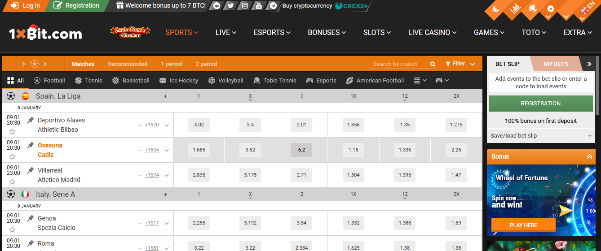The height and width of the screenshot is (251, 601).
Task: Collapse bet slip with double arrow
Action: [589, 64]
